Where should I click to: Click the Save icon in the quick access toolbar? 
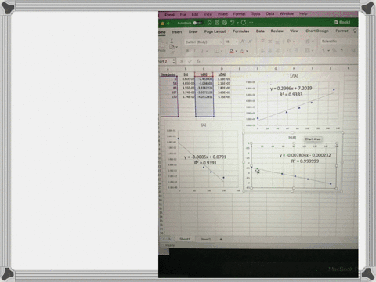(x=217, y=23)
